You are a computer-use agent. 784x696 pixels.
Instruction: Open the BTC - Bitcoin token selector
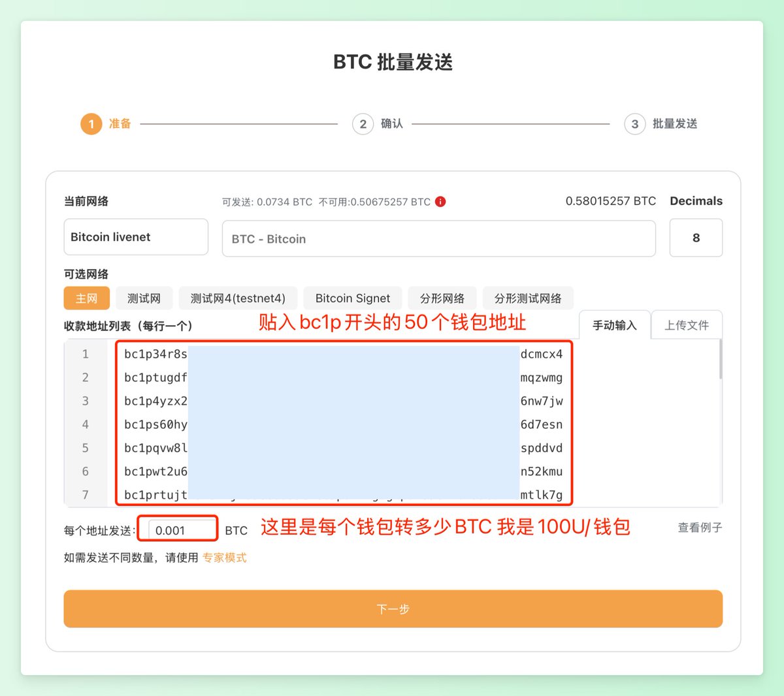[439, 238]
